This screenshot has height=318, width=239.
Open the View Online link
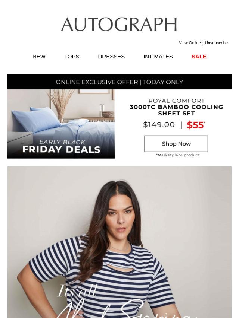(x=190, y=43)
